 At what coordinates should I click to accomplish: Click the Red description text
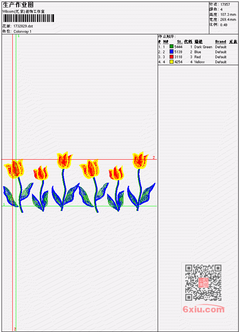(197, 57)
